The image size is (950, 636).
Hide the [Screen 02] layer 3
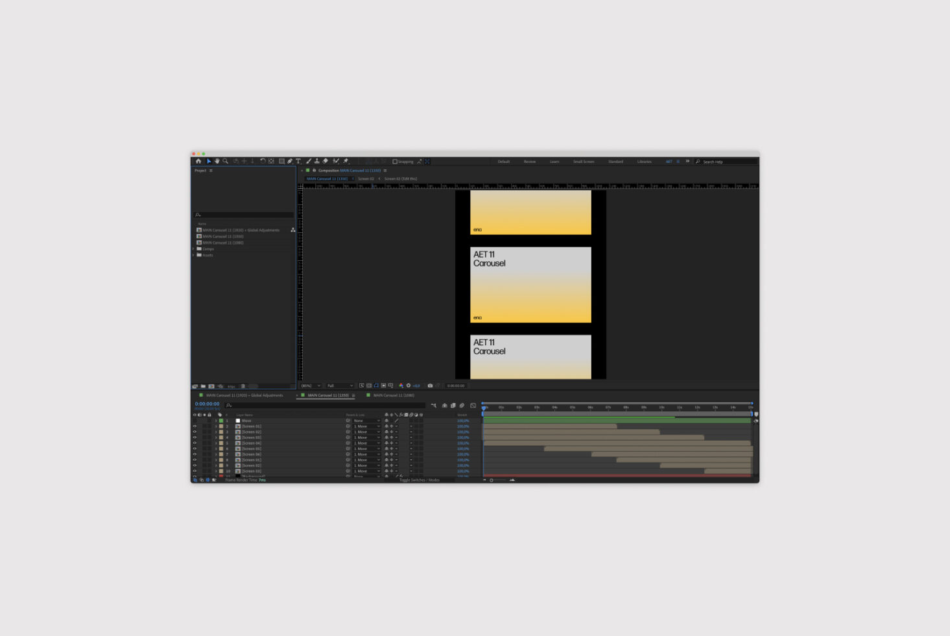click(x=195, y=432)
